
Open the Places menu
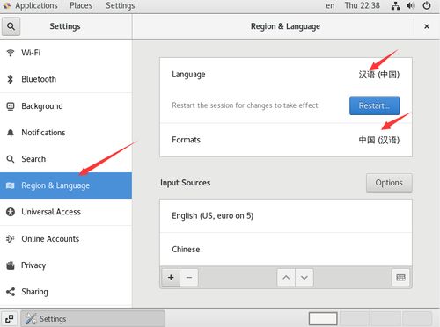(81, 5)
